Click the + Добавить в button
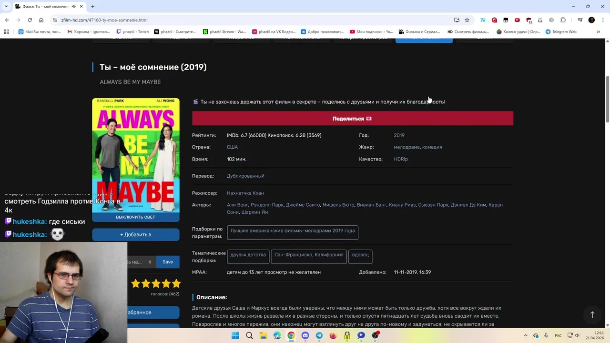The height and width of the screenshot is (343, 610). 135,234
